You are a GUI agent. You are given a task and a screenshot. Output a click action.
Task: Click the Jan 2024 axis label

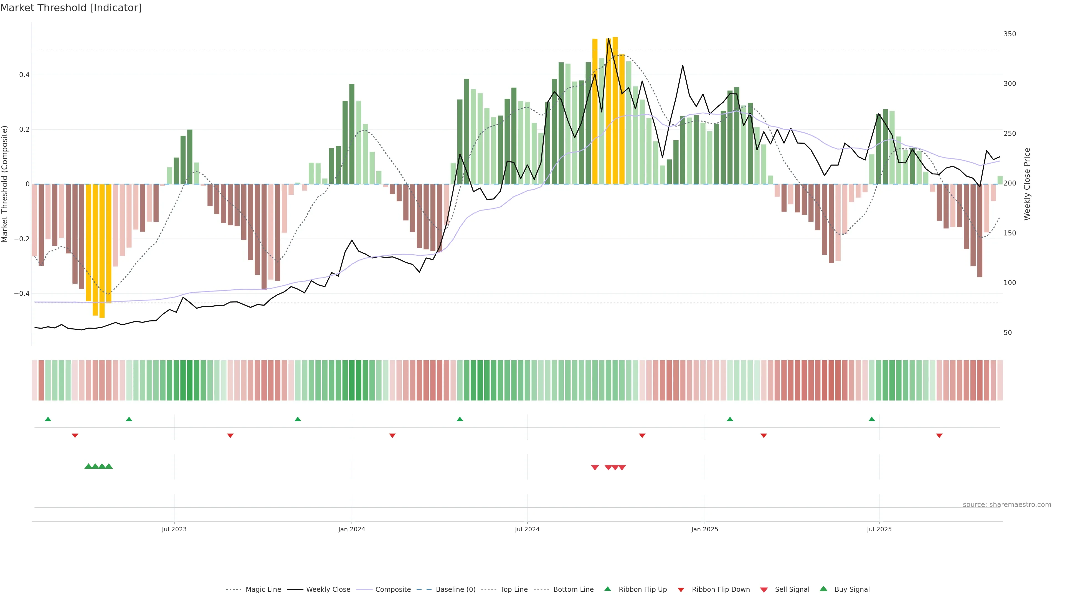pyautogui.click(x=351, y=529)
